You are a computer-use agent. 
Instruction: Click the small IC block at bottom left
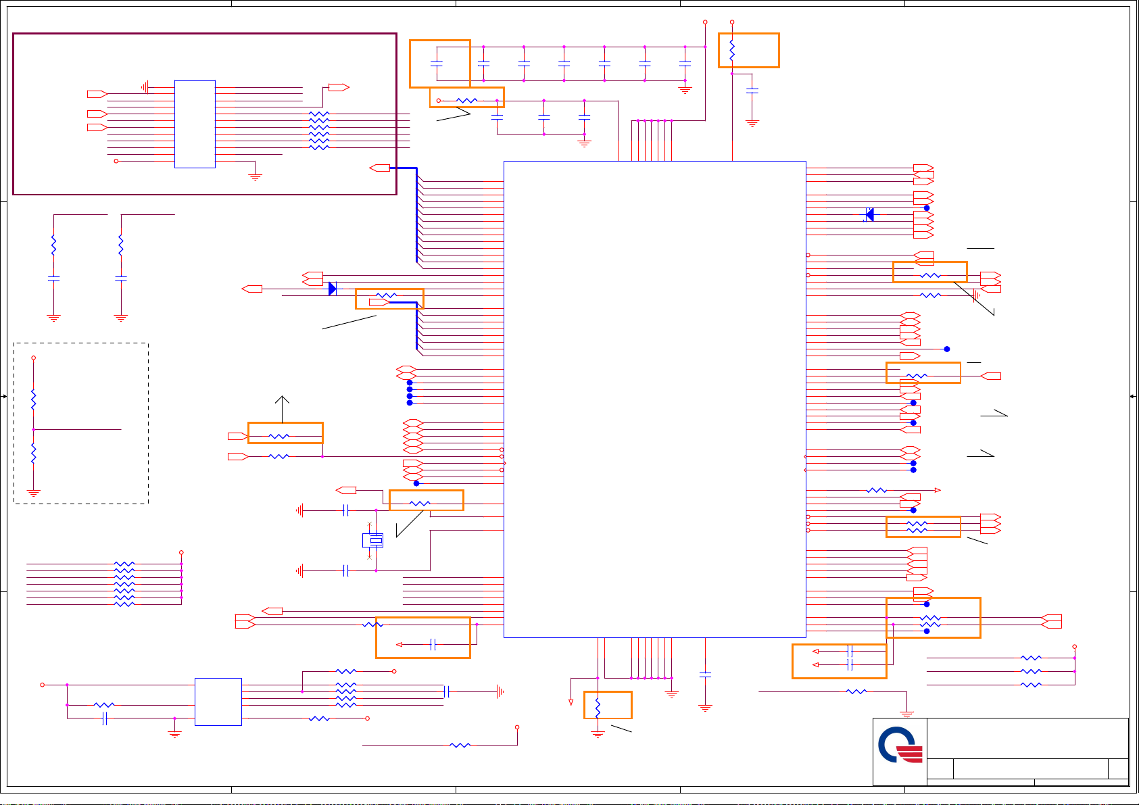click(x=218, y=702)
